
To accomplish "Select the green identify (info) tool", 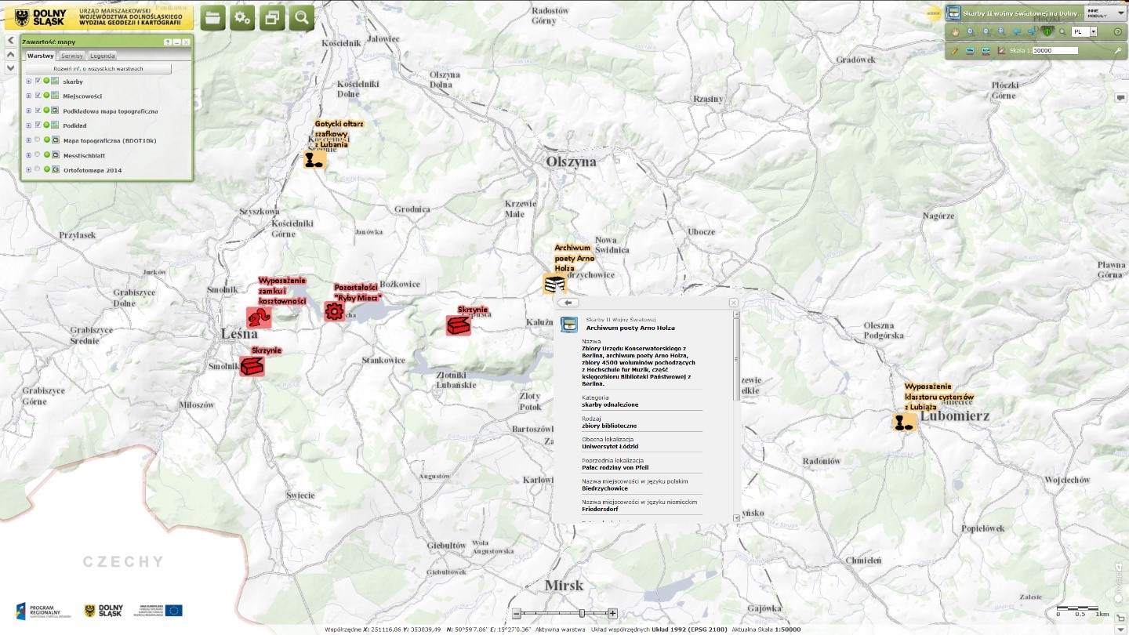I will [x=1047, y=32].
